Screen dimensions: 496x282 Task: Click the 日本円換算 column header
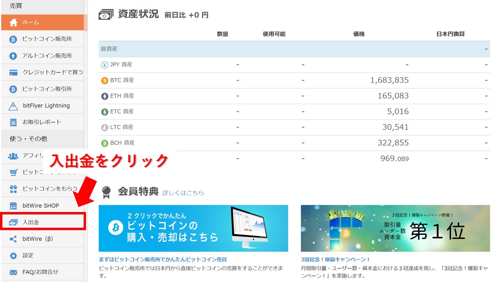point(451,34)
